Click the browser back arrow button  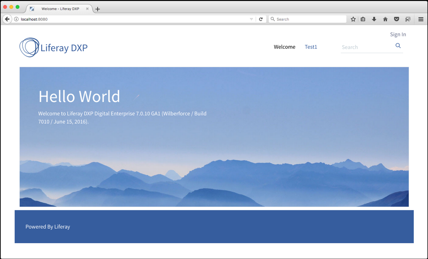[7, 19]
